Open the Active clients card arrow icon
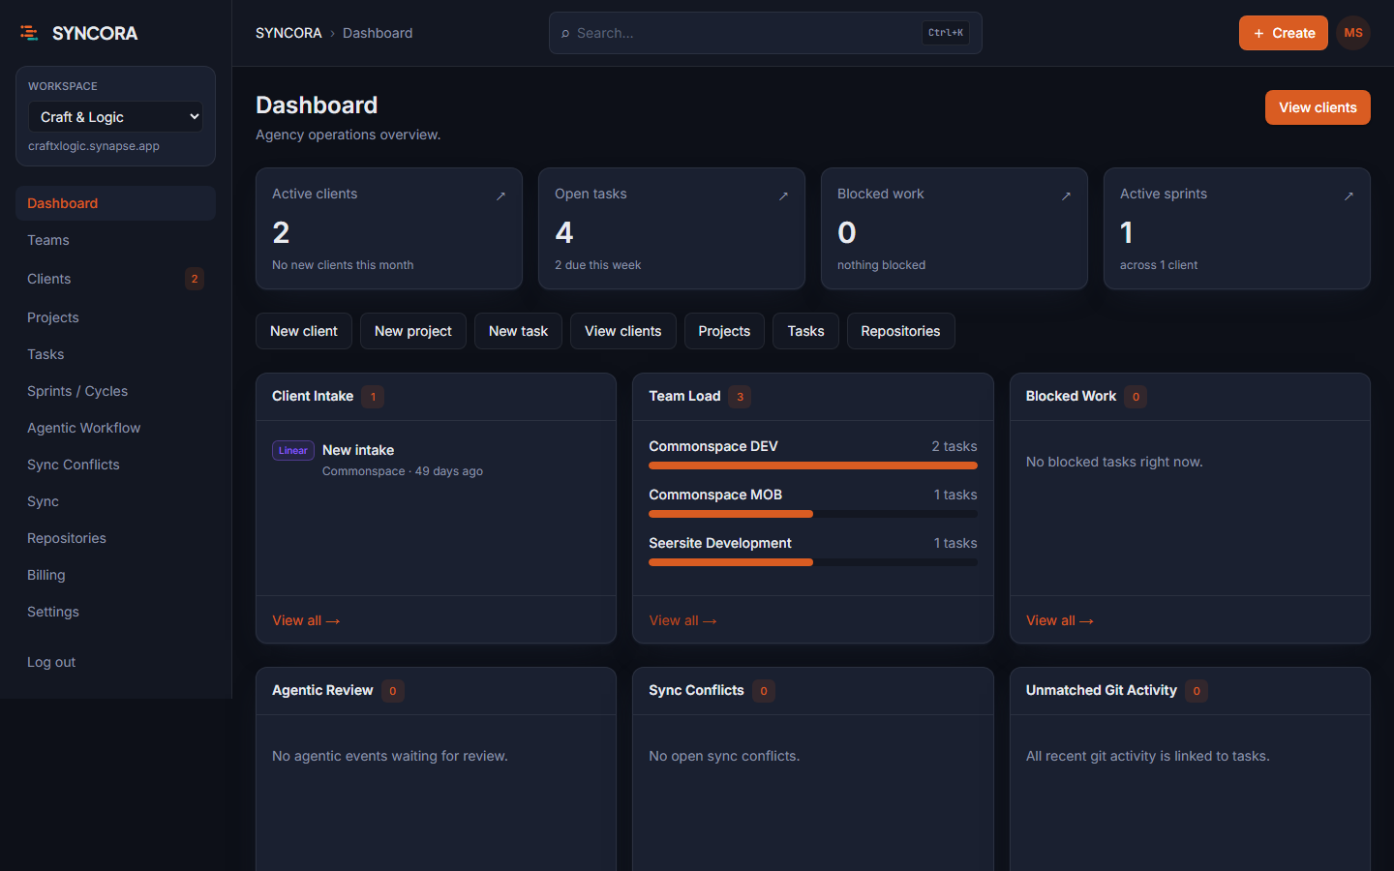This screenshot has width=1394, height=871. pos(500,196)
